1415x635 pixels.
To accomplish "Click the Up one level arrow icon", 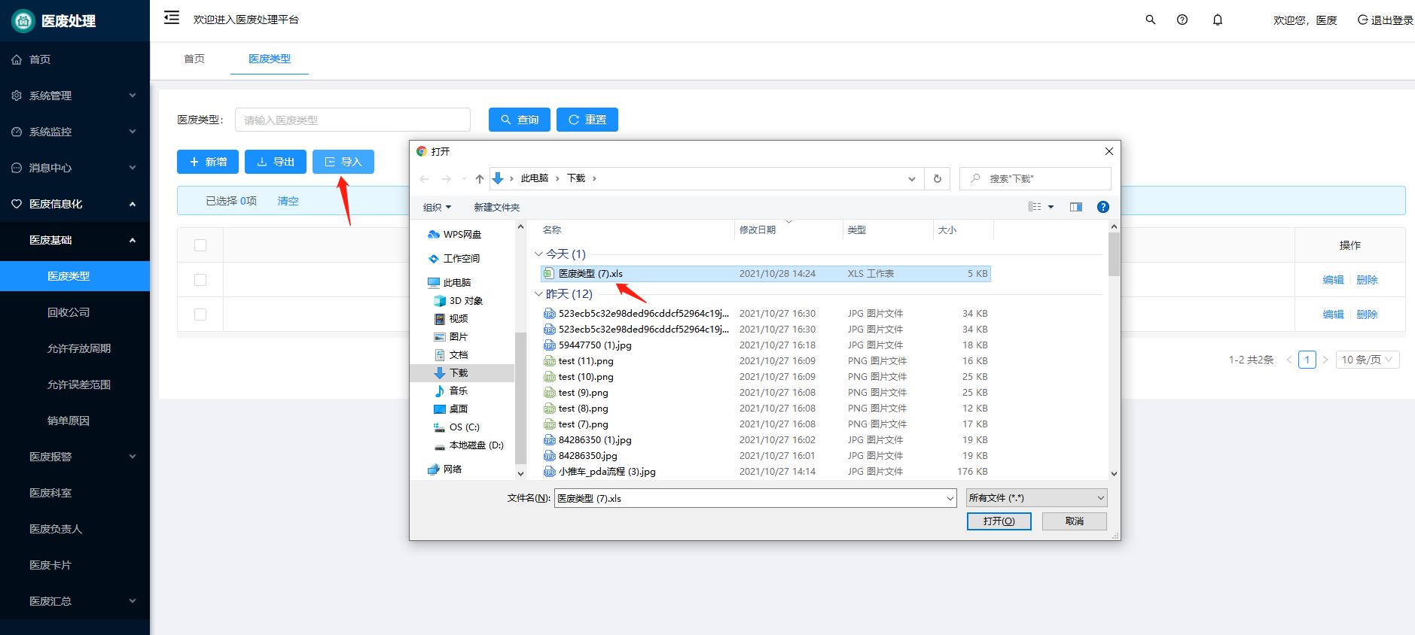I will point(480,178).
